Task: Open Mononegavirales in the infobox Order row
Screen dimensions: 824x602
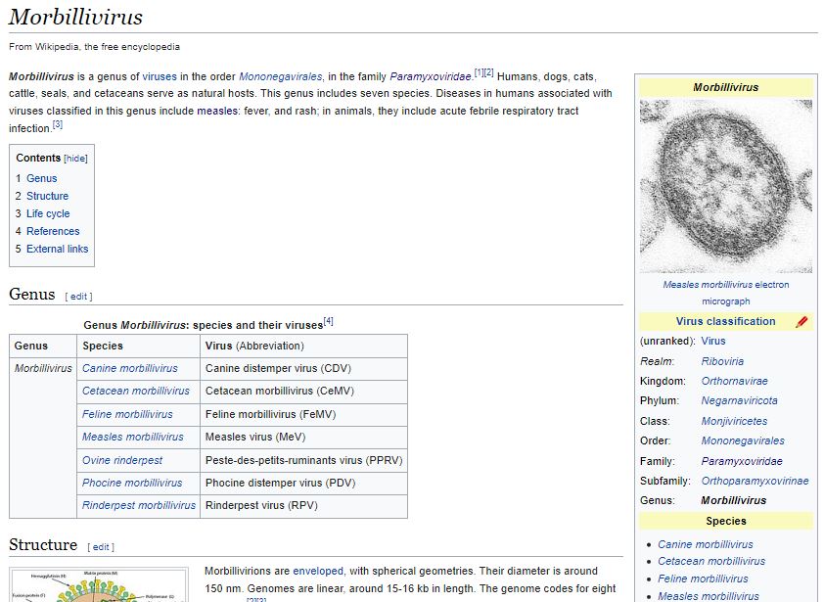Action: click(x=743, y=441)
